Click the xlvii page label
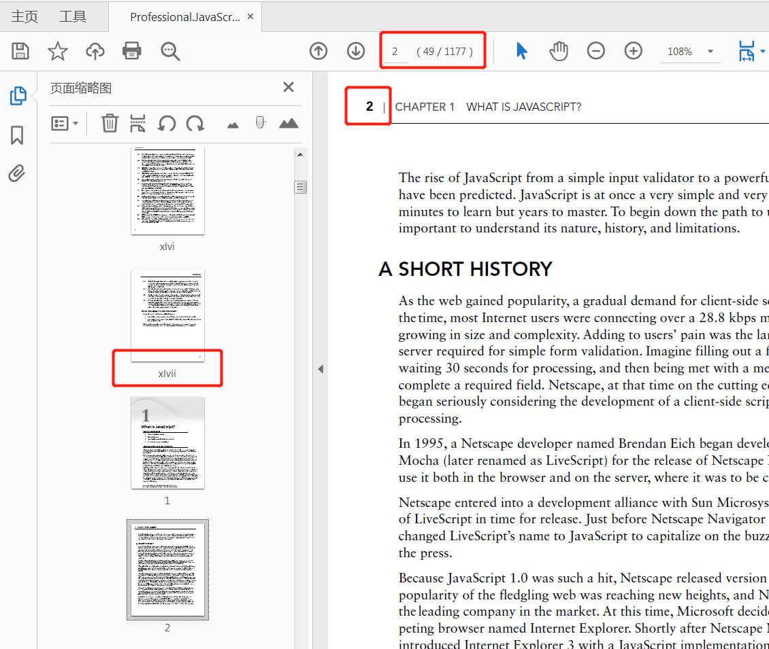 pos(167,373)
